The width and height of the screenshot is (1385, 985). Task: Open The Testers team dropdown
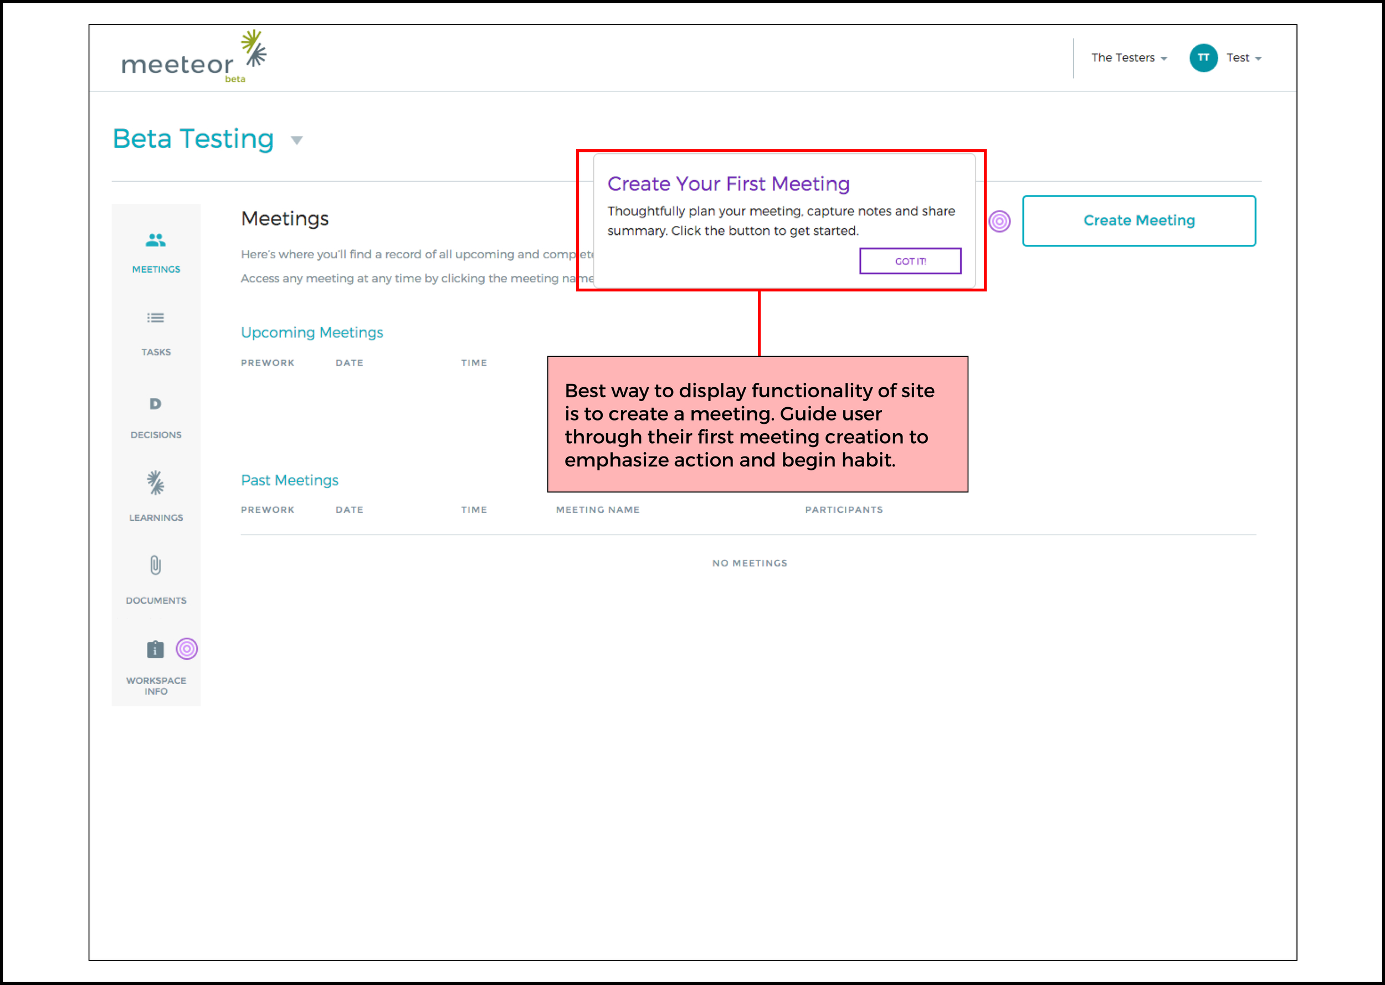[1128, 58]
